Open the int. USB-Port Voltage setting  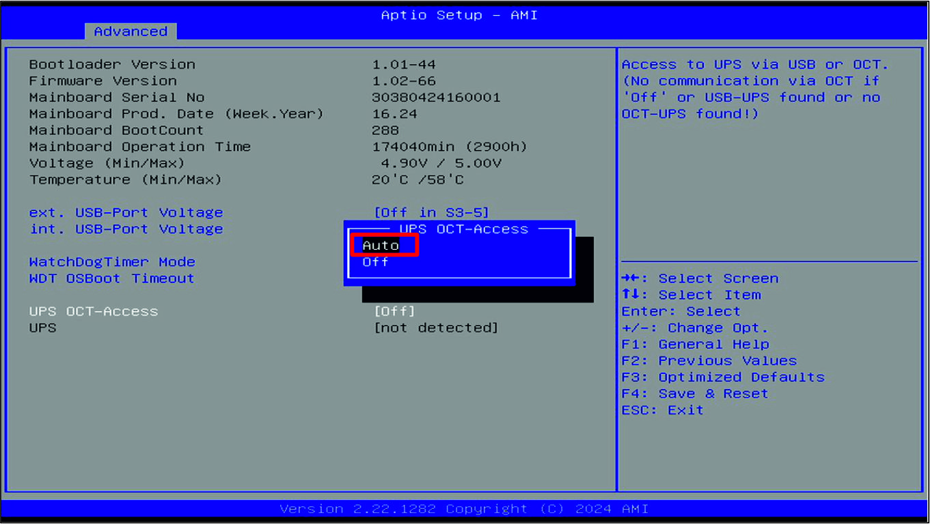(126, 229)
